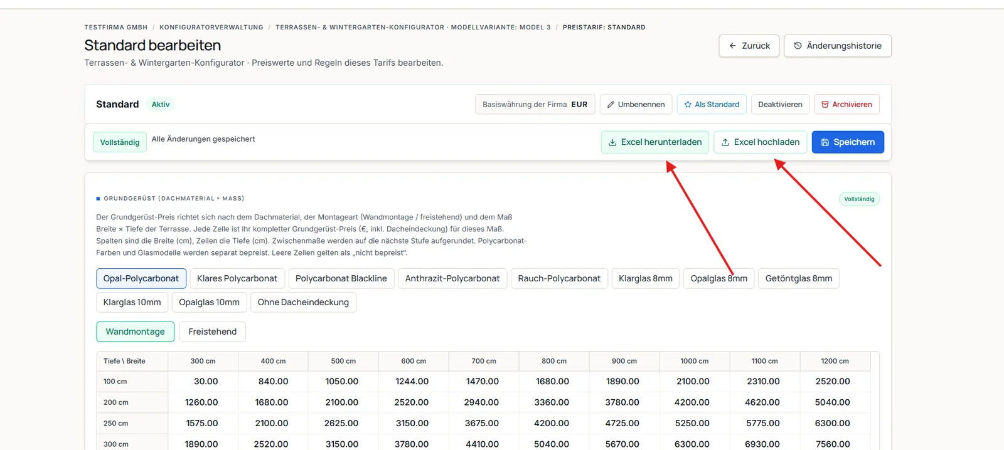
Task: Click the floppy disk icon on Speichern
Action: [825, 142]
